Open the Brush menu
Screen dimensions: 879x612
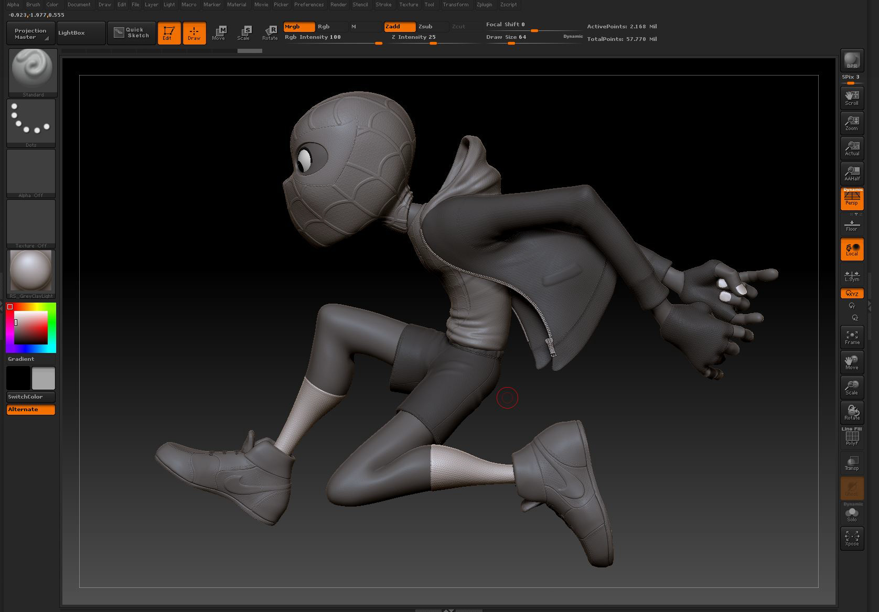coord(33,5)
